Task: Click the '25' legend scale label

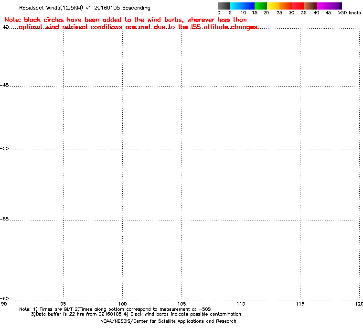Action: coord(279,13)
